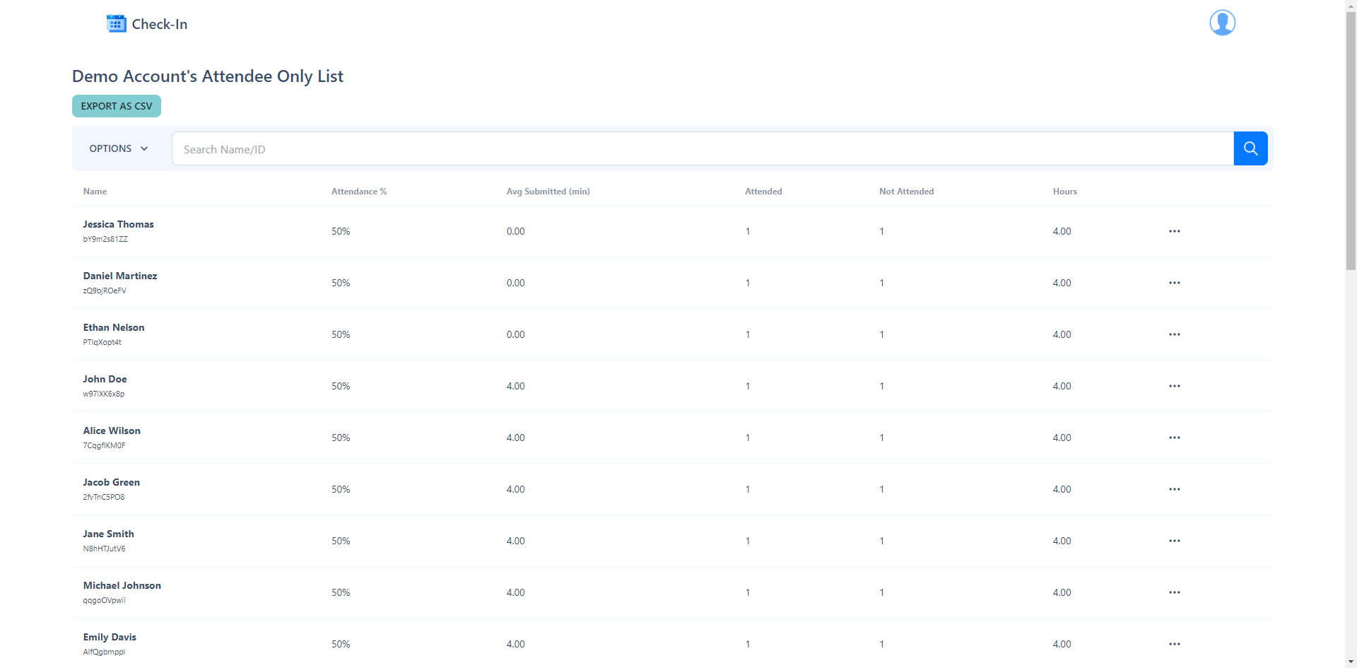This screenshot has width=1357, height=668.
Task: Open more actions for John Doe
Action: [x=1174, y=386]
